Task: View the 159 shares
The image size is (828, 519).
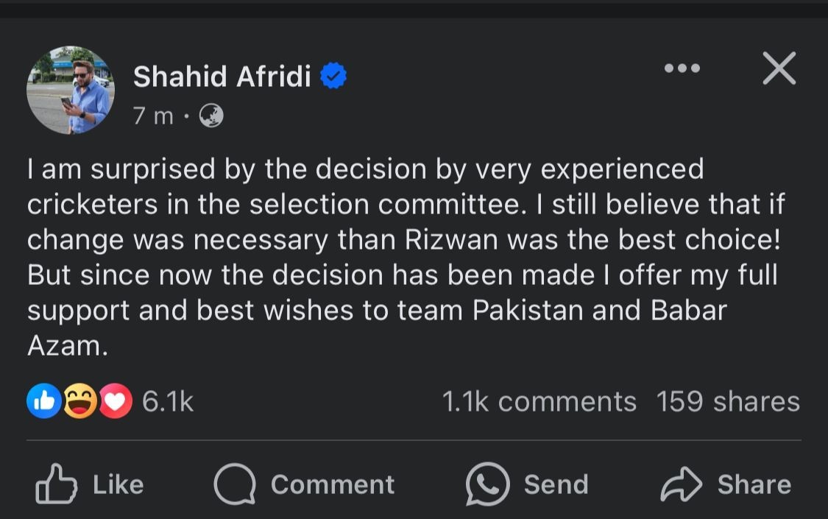Action: pyautogui.click(x=727, y=401)
